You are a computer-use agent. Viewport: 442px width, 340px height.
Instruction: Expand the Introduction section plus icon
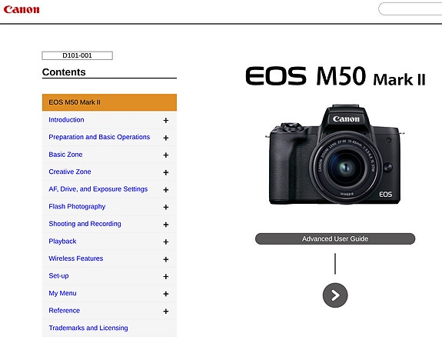click(x=166, y=121)
